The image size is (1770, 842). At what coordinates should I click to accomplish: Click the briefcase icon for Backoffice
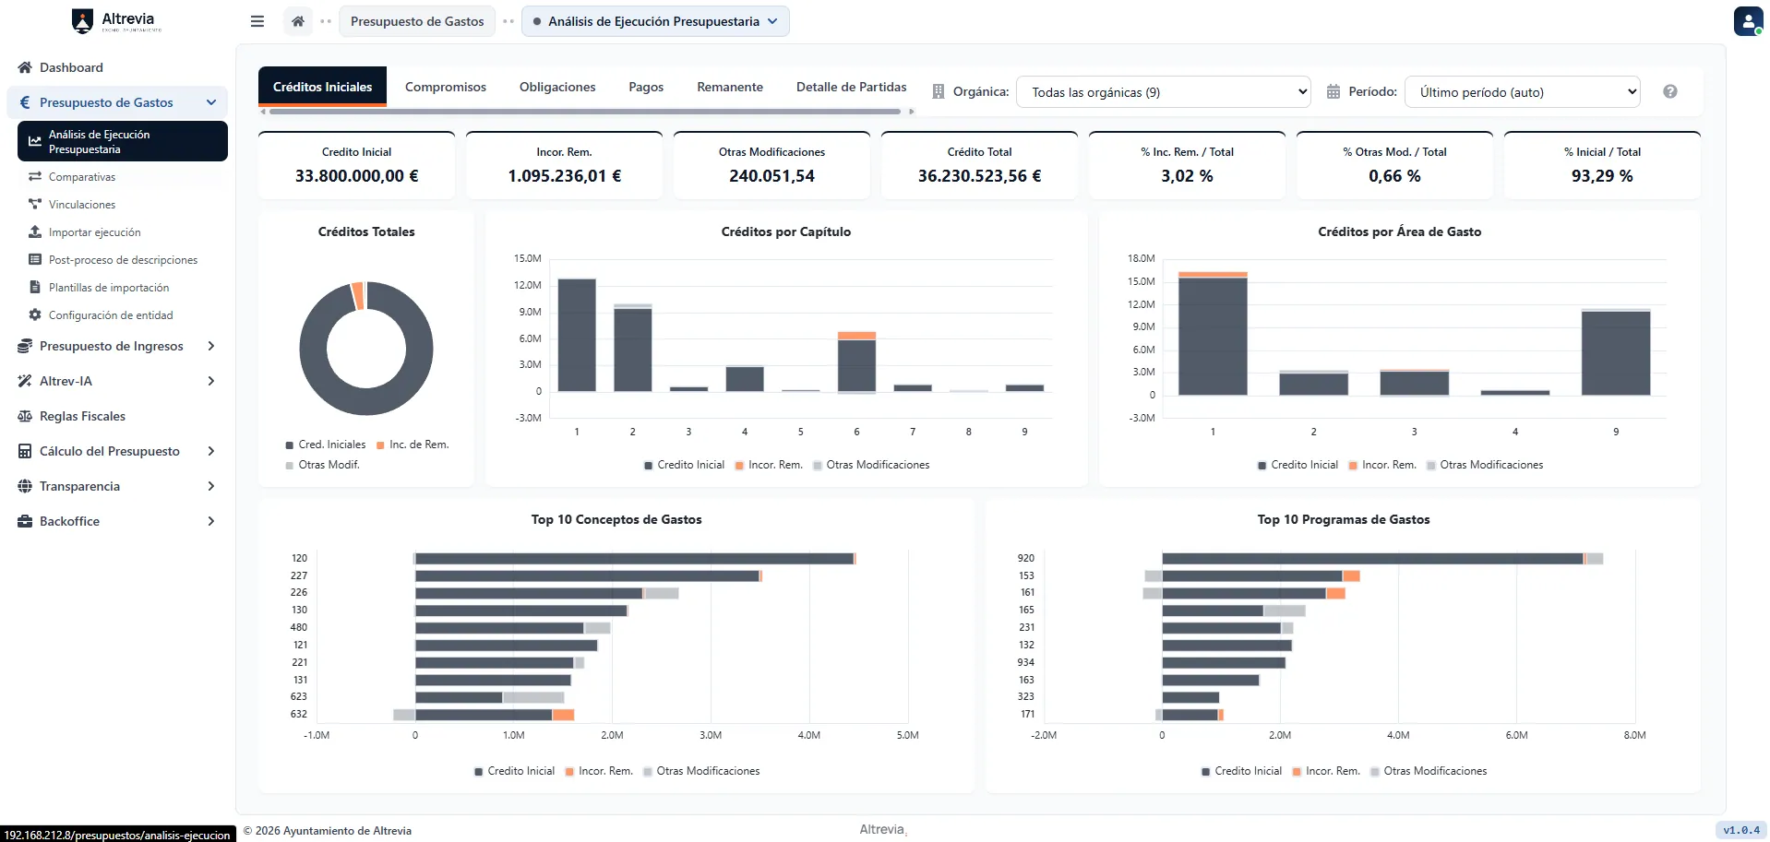coord(25,521)
